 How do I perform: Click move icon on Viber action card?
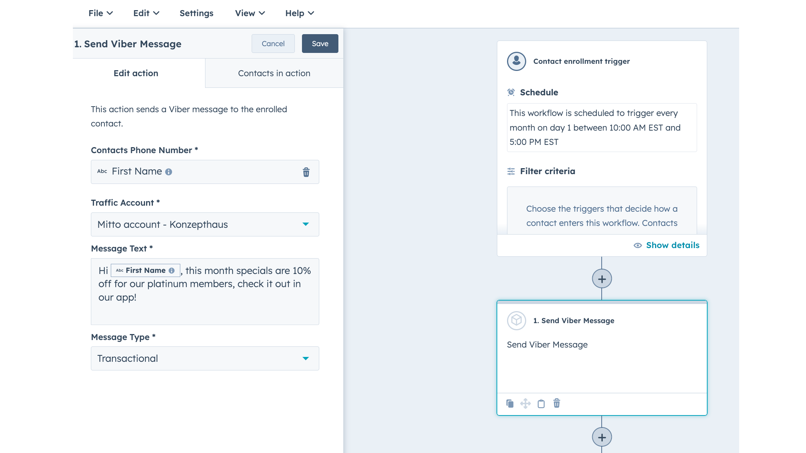coord(525,403)
